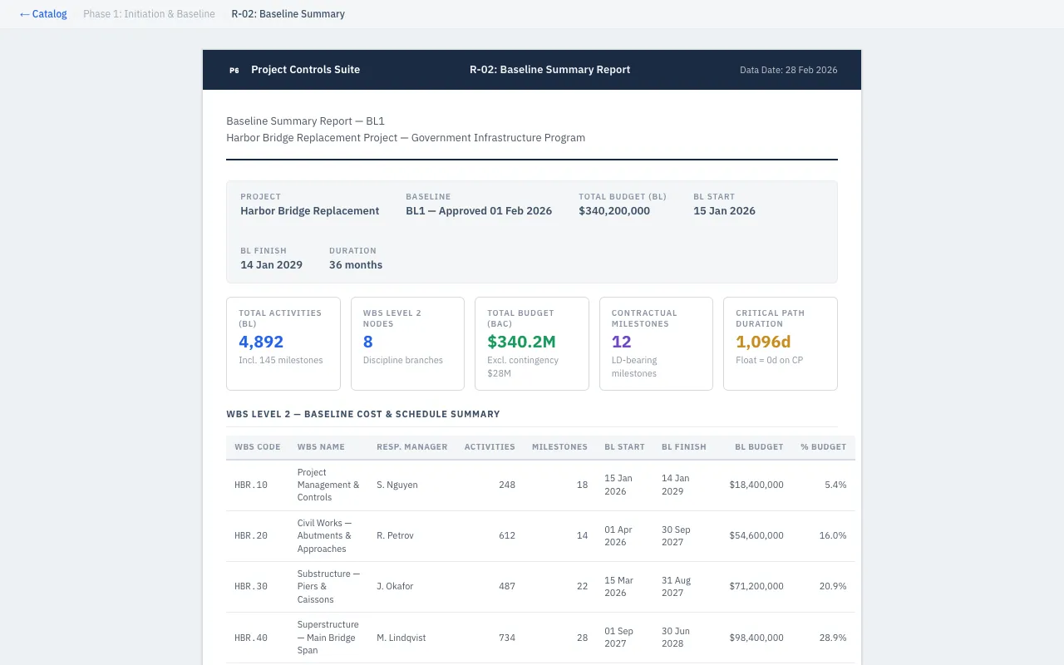Sort by the BL Budget column header
The image size is (1064, 665).
[758, 447]
